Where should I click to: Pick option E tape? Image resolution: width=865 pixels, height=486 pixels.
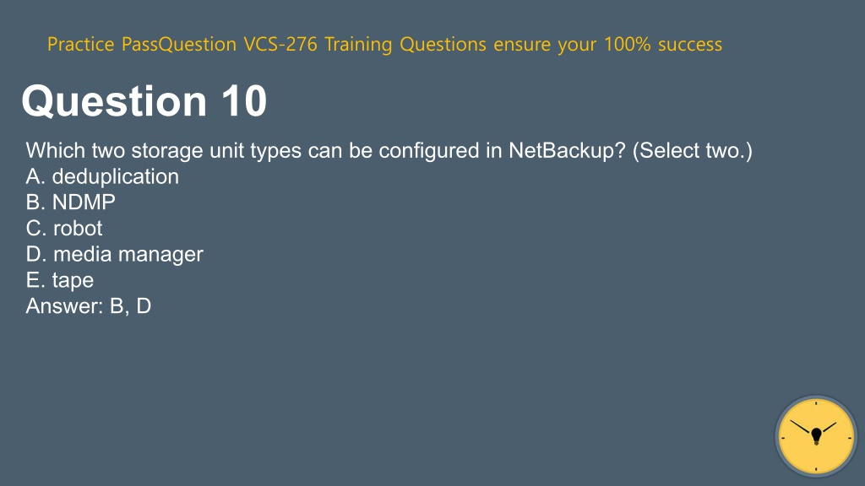60,280
